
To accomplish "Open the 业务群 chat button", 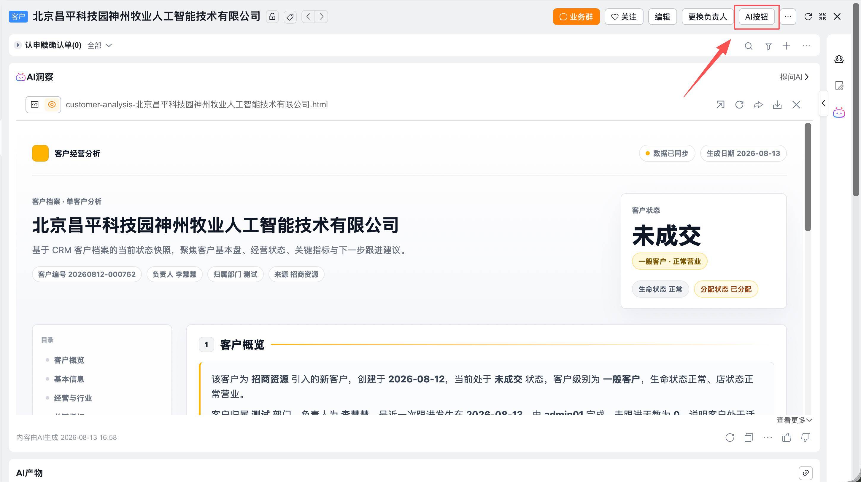I will click(x=576, y=17).
